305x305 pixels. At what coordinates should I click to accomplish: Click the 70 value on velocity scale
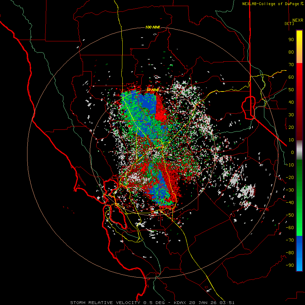[291, 65]
